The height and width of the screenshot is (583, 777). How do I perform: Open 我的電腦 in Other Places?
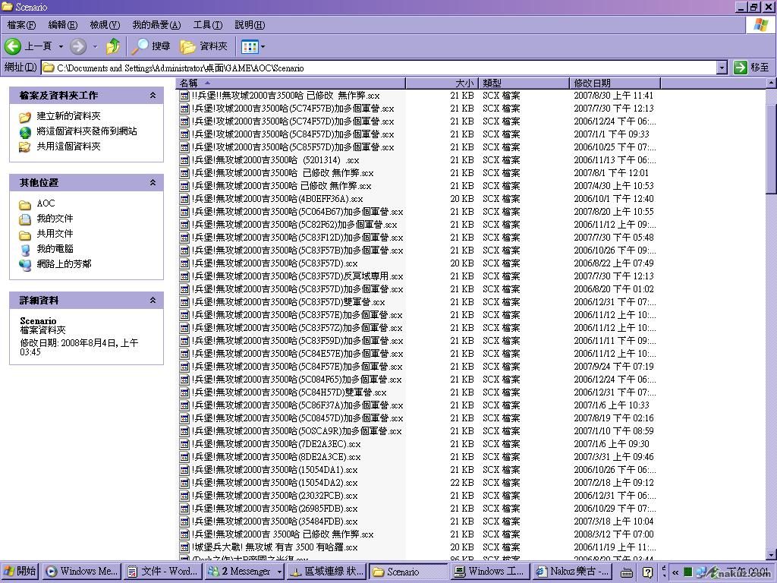point(55,249)
